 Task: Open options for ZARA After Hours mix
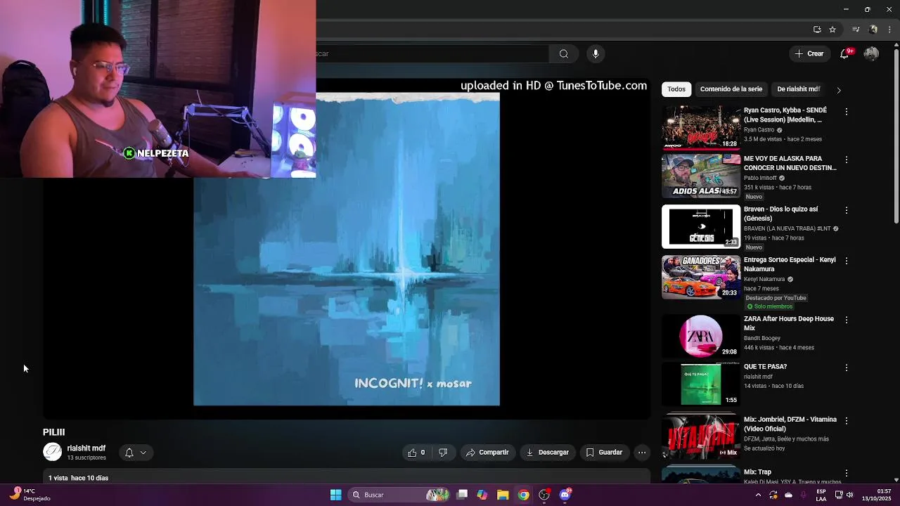click(x=847, y=320)
